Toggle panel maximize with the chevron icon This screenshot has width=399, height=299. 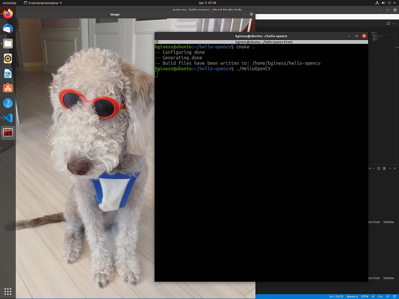tap(390, 168)
